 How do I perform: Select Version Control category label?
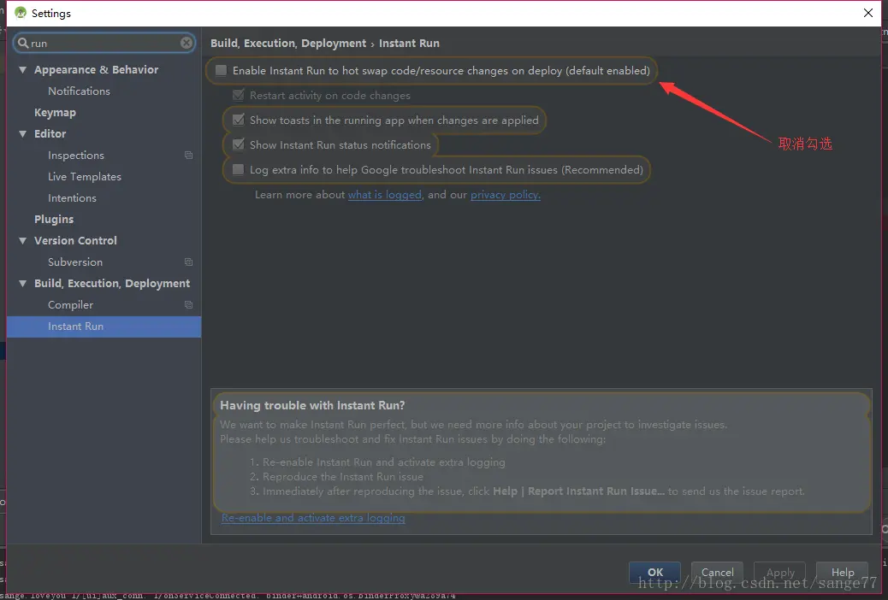click(75, 240)
